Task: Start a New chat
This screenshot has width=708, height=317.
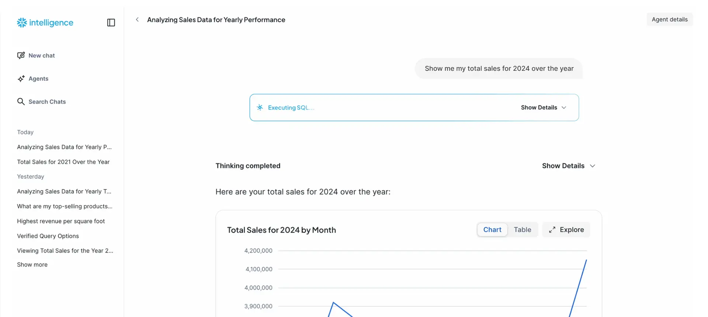Action: click(x=41, y=55)
